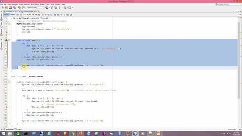Click the Search field at top right

(x=228, y=4)
